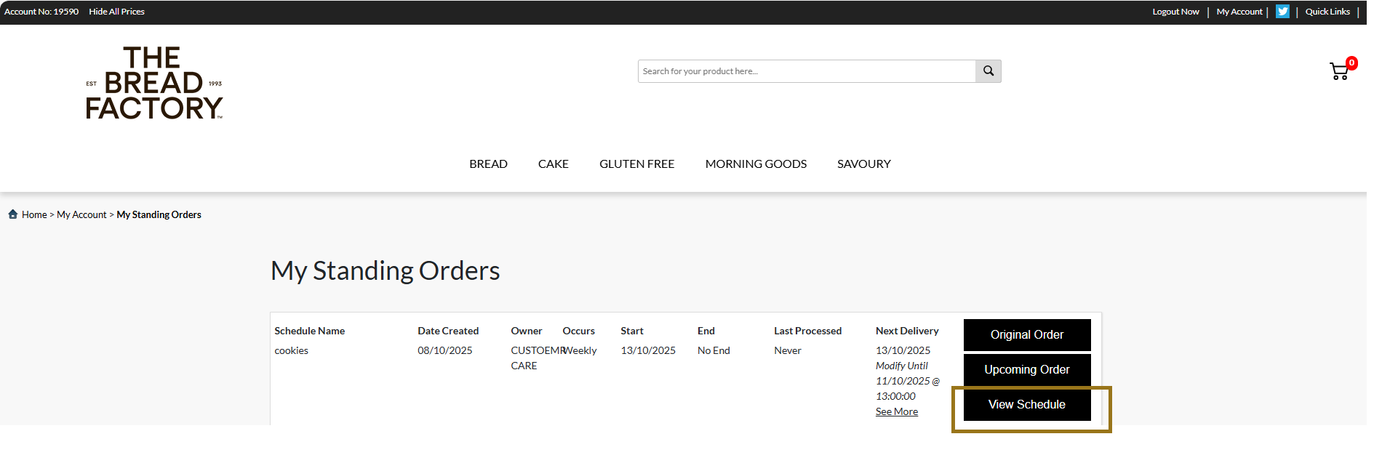
Task: Open the BREAD menu
Action: [x=488, y=164]
